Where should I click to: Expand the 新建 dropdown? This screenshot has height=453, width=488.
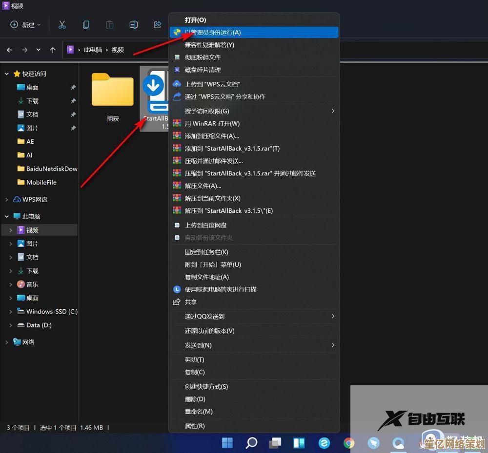(24, 24)
